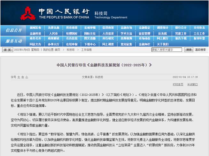This screenshot has height=156, width=209.
Task: Click the 打印本页 print page link
Action: click(178, 85)
